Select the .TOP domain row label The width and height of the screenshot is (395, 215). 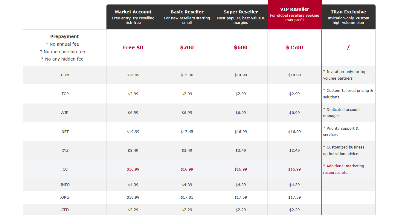point(64,94)
